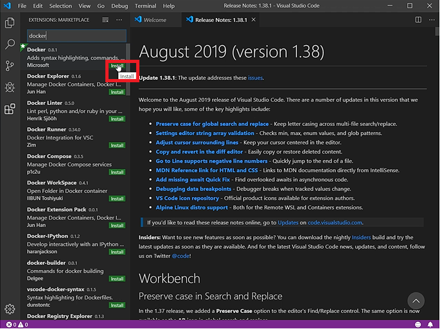This screenshot has width=440, height=329.
Task: Open VS Code icon repository link
Action: pos(188,198)
